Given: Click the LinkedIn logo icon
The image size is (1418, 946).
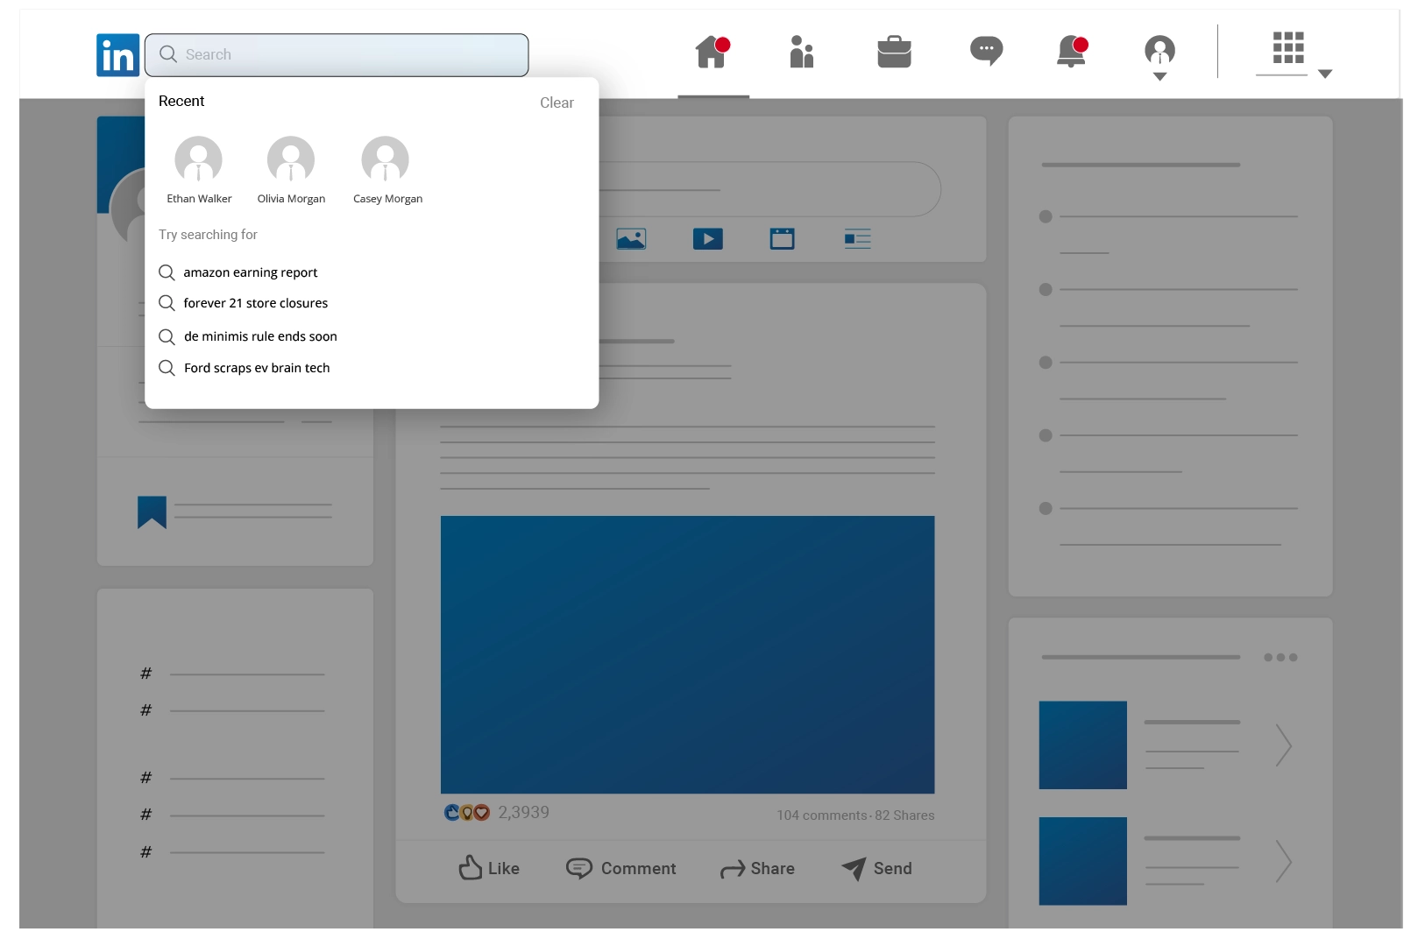Looking at the screenshot, I should pos(117,55).
